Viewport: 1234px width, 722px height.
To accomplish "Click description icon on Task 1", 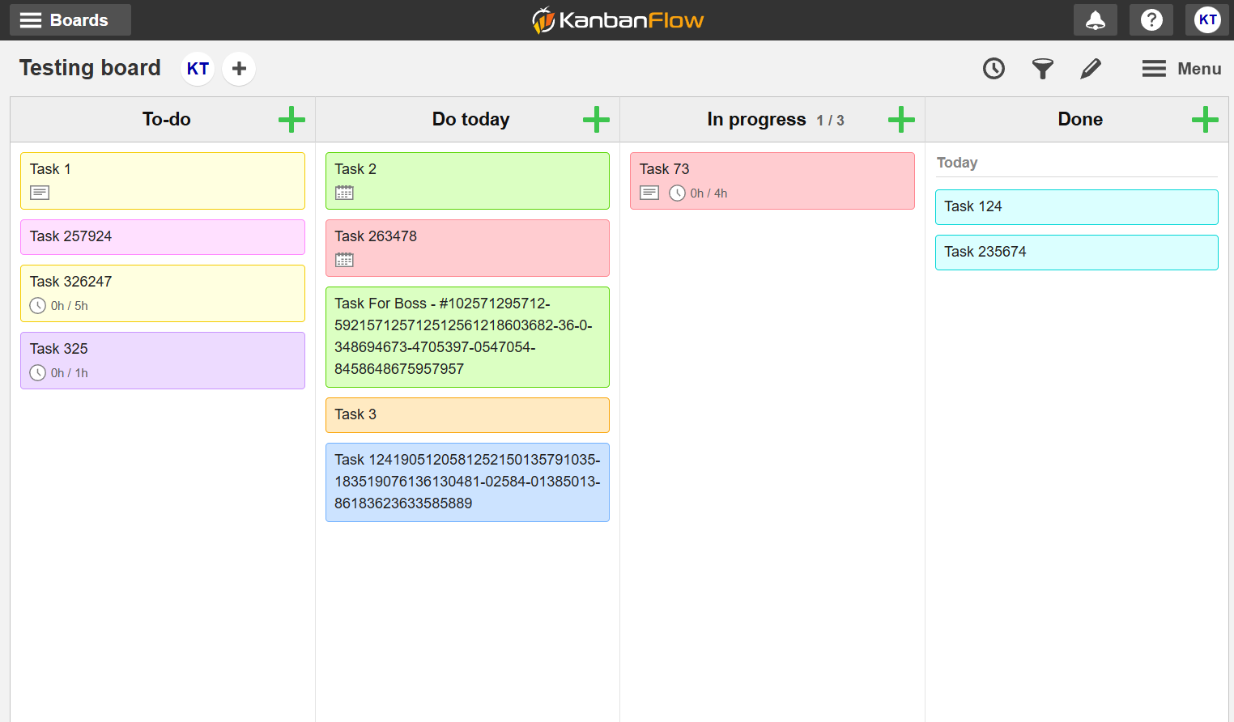I will point(40,193).
